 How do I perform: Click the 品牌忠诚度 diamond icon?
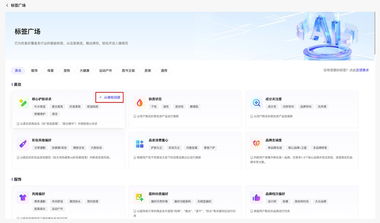pyautogui.click(x=256, y=144)
